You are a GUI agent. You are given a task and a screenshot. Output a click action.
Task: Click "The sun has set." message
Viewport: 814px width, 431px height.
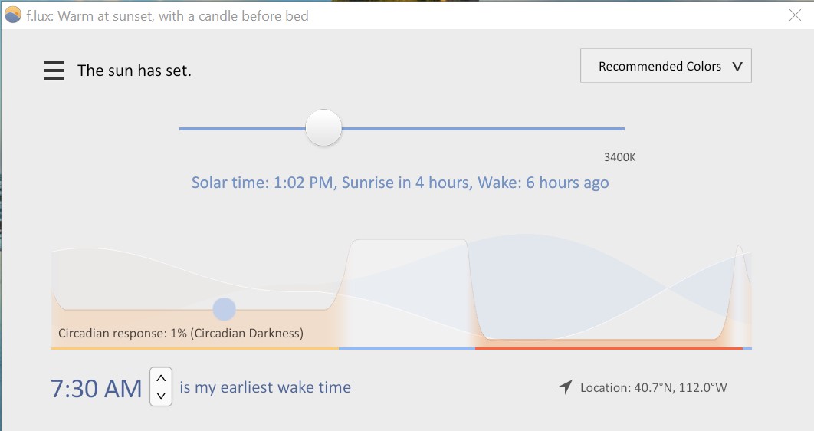click(134, 71)
